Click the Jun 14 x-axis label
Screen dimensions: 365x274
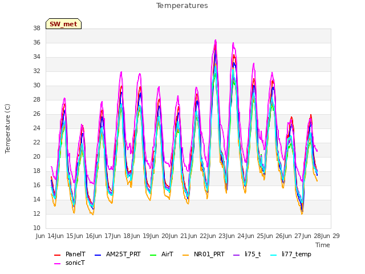click(x=46, y=236)
